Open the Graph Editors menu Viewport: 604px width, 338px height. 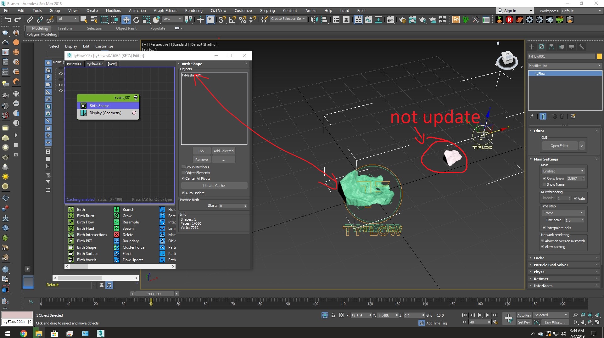(165, 10)
